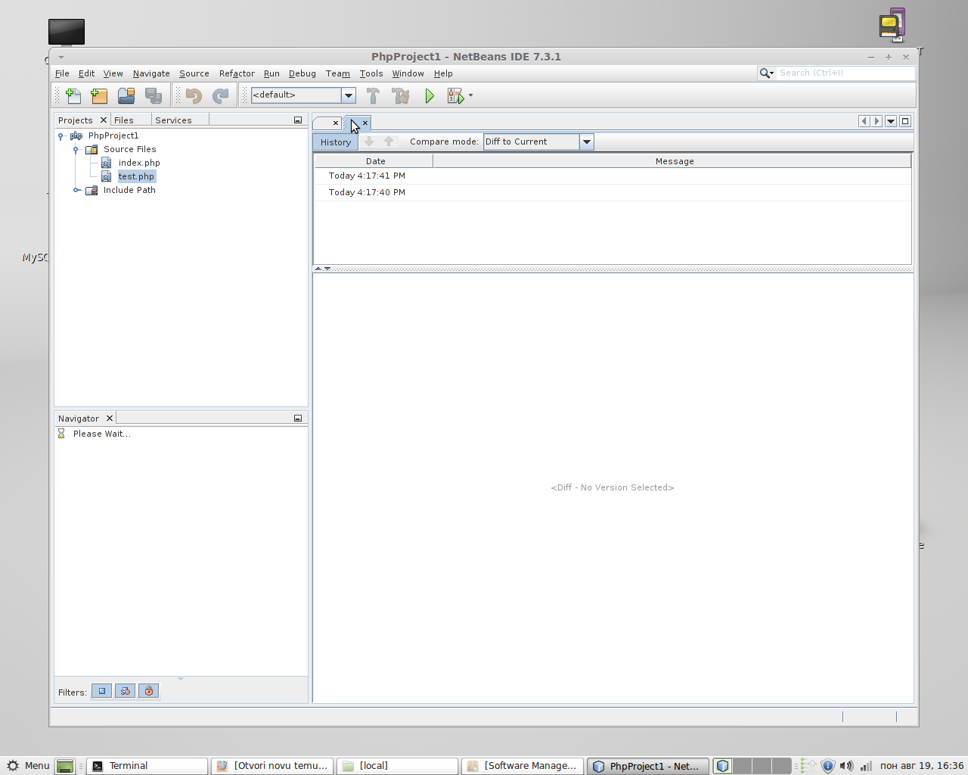The width and height of the screenshot is (968, 775).
Task: Click the History view toggle button
Action: pos(336,142)
